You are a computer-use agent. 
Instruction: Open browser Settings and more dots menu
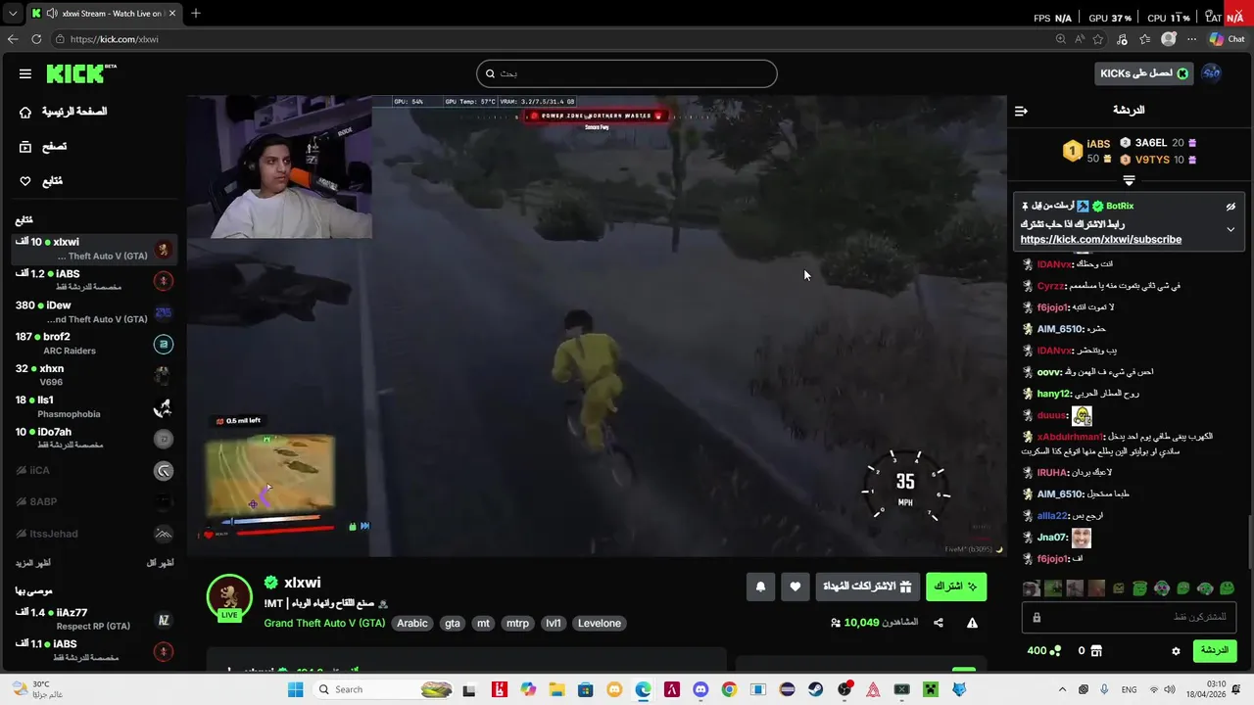pyautogui.click(x=1191, y=39)
